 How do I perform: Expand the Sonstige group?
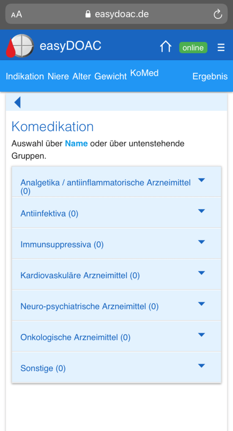116,367
